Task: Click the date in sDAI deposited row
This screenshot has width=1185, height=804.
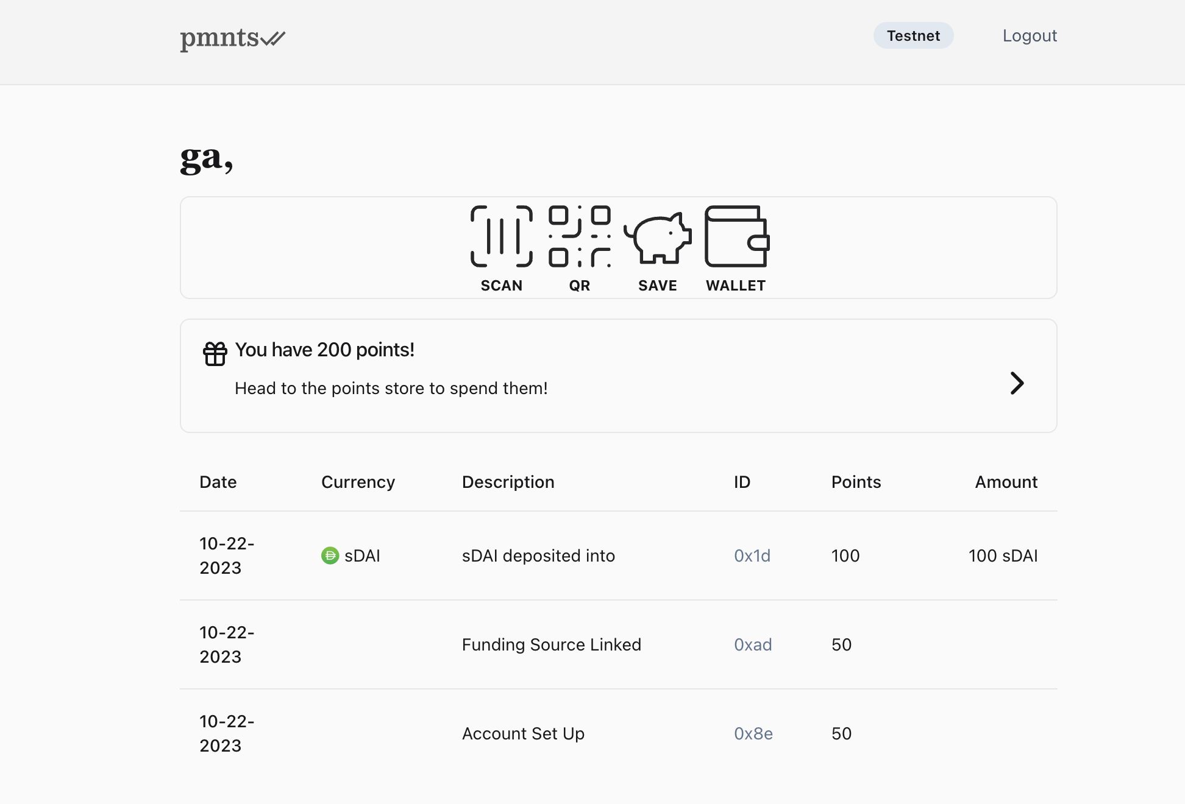Action: 227,555
